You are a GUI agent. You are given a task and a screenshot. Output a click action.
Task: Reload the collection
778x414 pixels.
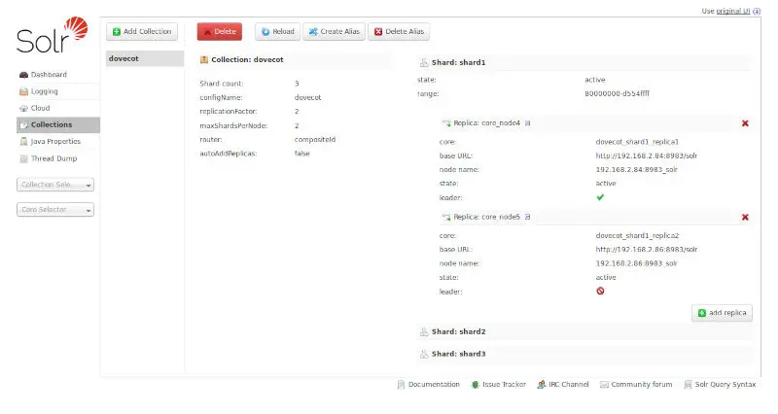pyautogui.click(x=278, y=31)
